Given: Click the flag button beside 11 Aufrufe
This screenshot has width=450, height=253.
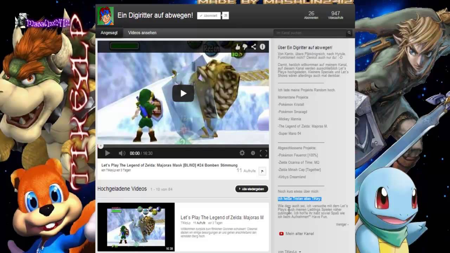Looking at the screenshot, I should pos(262,171).
